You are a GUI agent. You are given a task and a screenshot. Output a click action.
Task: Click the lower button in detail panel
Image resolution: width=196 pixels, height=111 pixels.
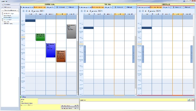pyautogui.click(x=70, y=108)
